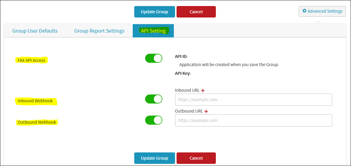Focus the Outbound URL input field

(x=253, y=120)
